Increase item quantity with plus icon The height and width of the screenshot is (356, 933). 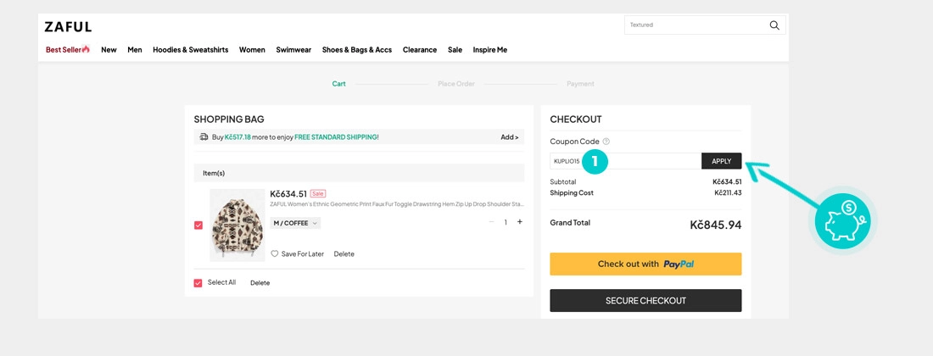click(x=520, y=222)
